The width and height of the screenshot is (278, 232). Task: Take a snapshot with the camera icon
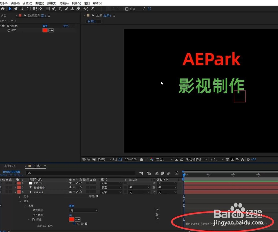[x=141, y=159]
